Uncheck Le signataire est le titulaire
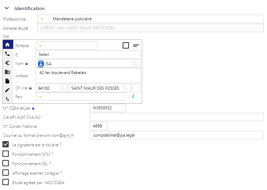The image size is (267, 190). point(6,144)
